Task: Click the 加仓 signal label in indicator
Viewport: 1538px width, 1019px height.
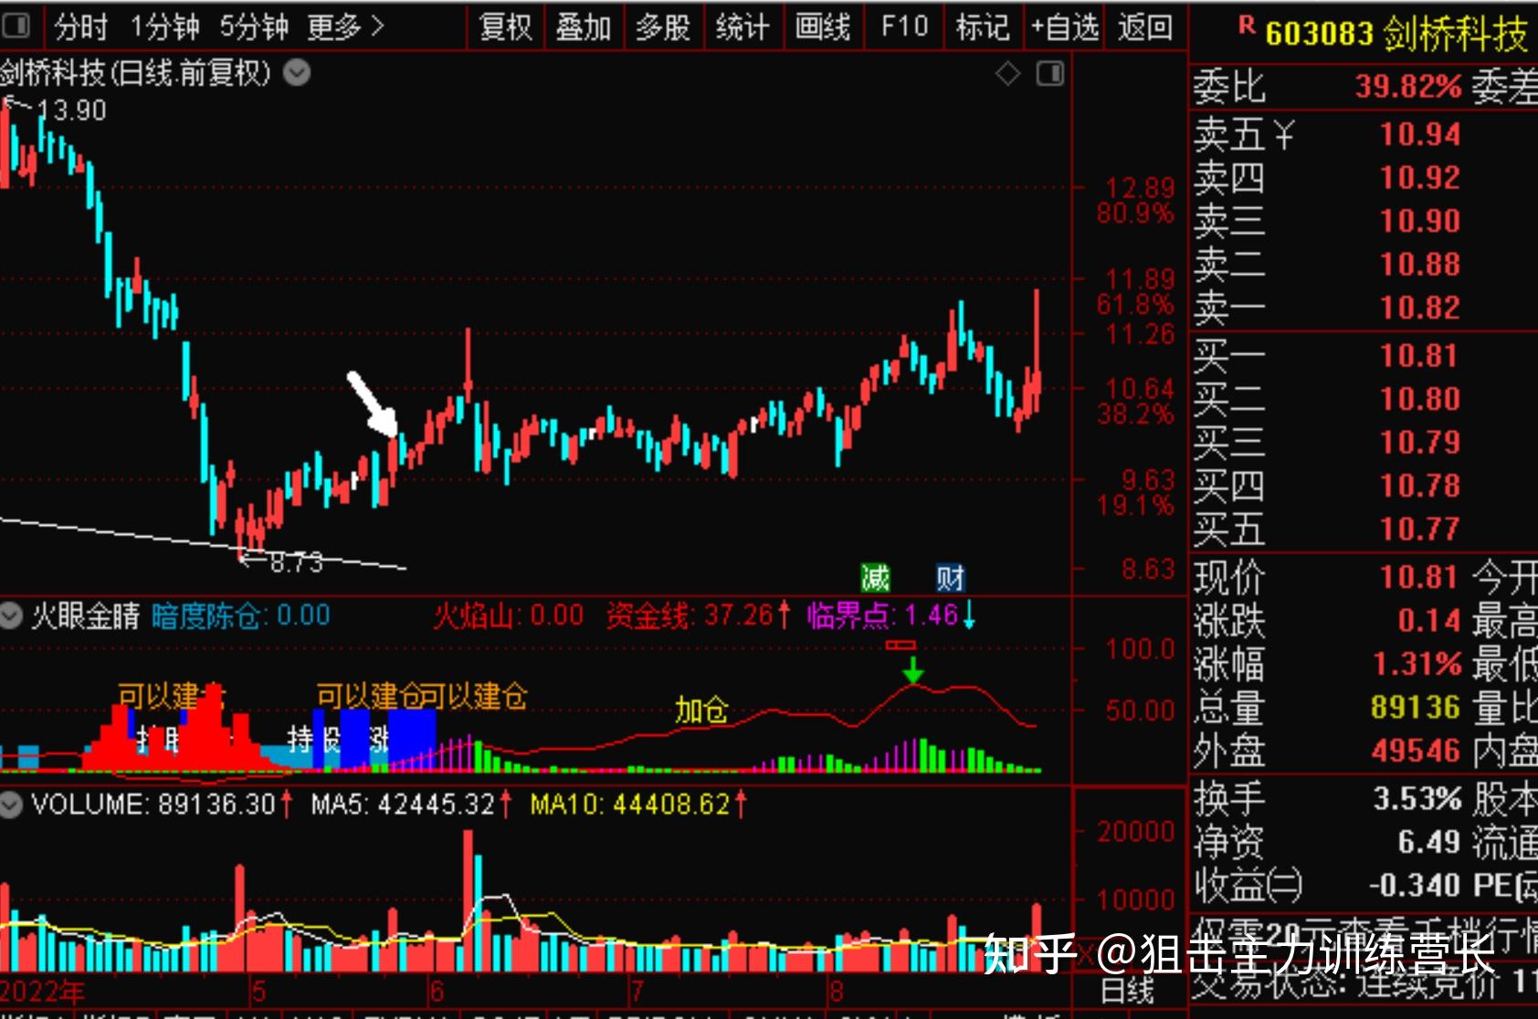Action: (x=701, y=709)
